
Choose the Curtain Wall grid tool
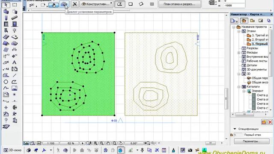6,50
